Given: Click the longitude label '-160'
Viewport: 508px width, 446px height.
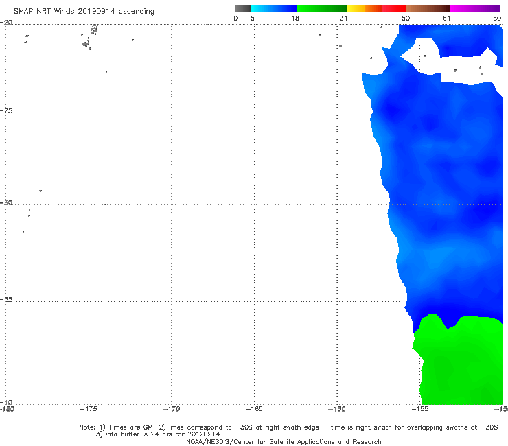Looking at the screenshot, I should coord(337,409).
